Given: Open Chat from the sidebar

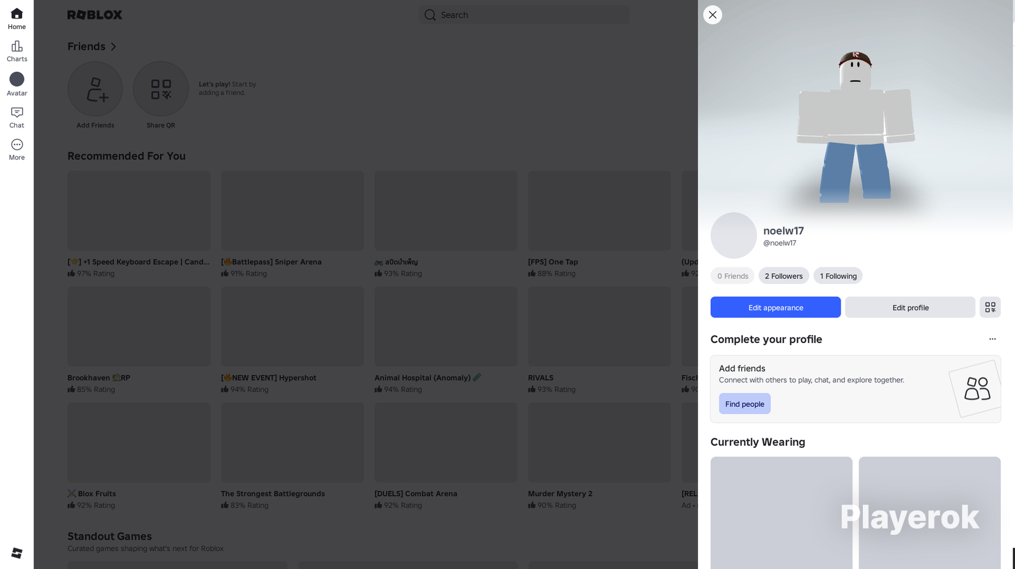Looking at the screenshot, I should pos(17,117).
